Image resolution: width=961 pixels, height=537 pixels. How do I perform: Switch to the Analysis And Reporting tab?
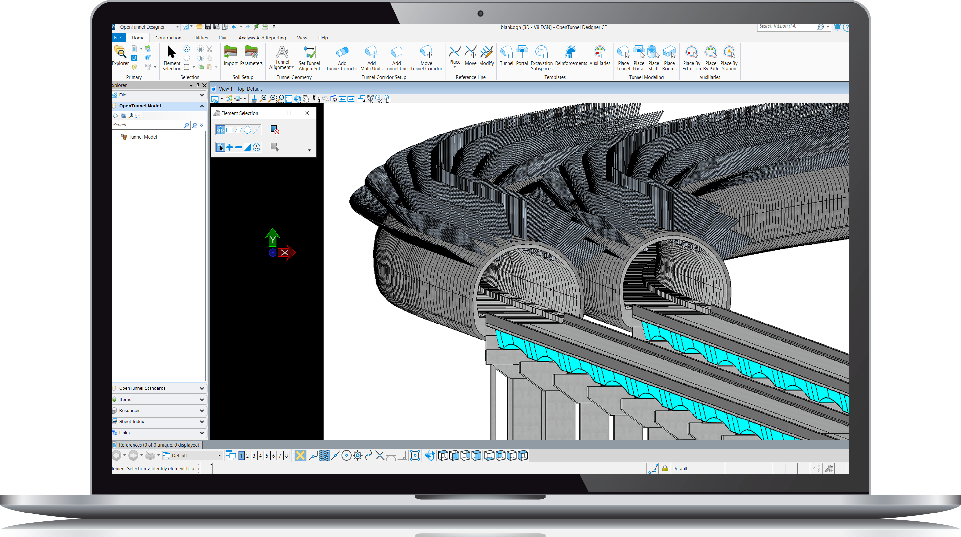pyautogui.click(x=262, y=37)
